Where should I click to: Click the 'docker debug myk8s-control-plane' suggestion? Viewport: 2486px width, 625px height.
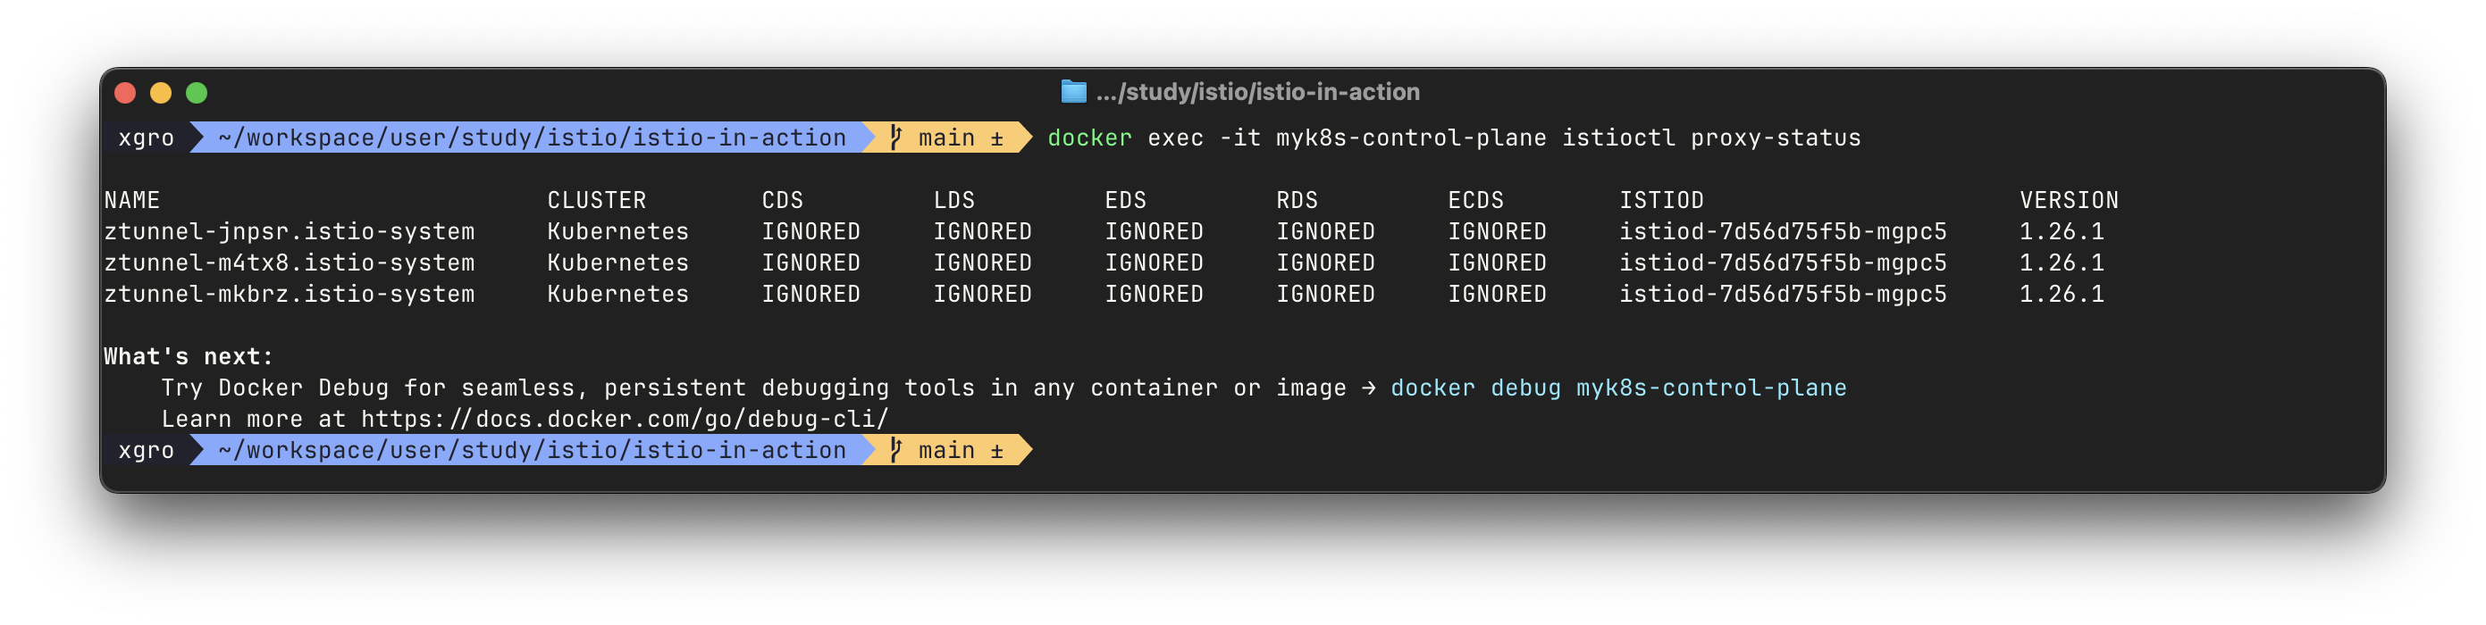click(x=1618, y=387)
